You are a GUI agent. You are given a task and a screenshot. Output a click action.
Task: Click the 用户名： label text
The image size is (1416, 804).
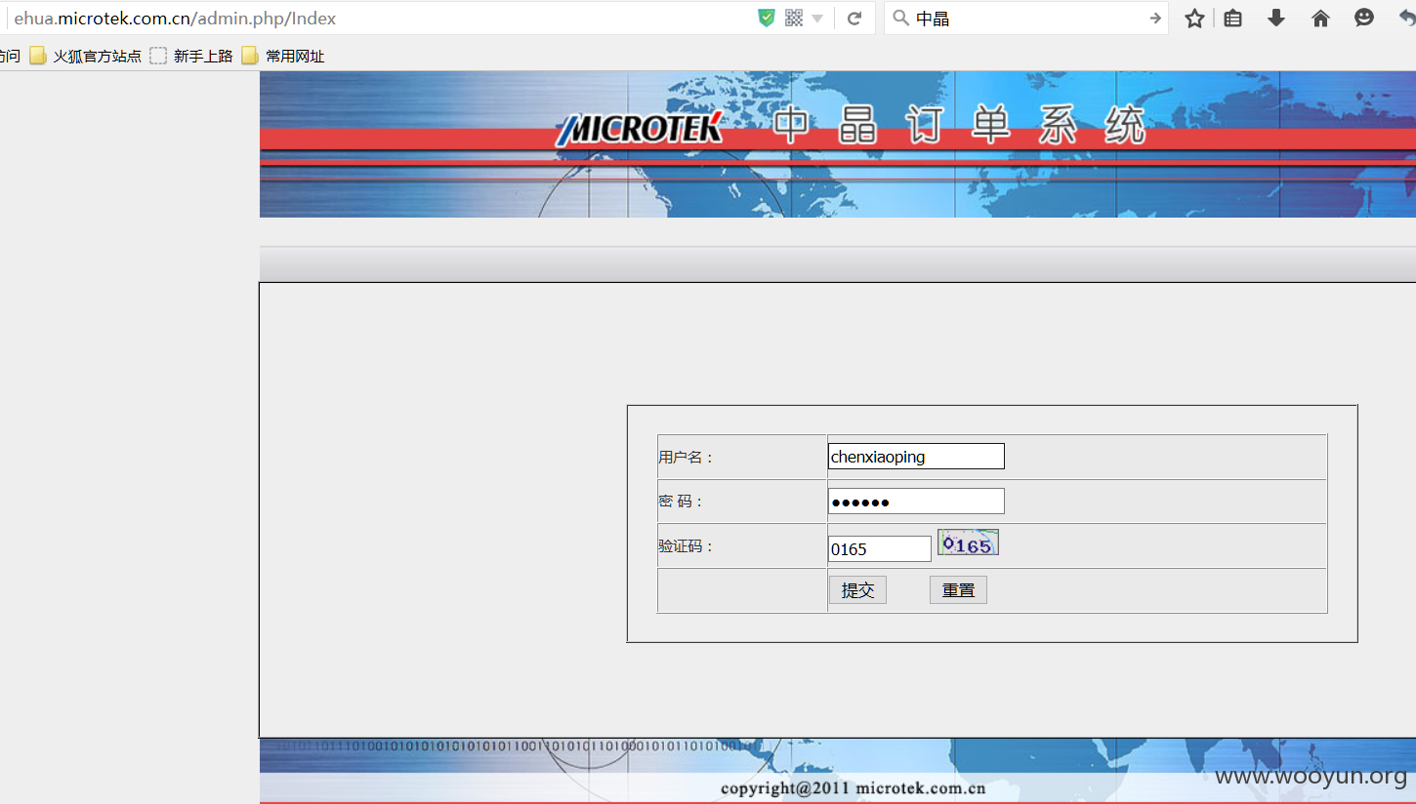pos(687,457)
